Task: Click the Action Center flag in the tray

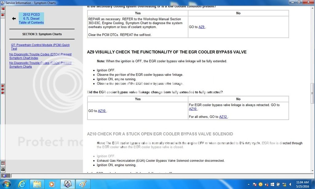Action: tap(255, 185)
